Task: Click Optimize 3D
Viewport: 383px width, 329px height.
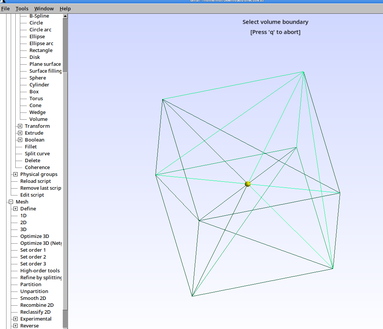Action: tap(35, 236)
